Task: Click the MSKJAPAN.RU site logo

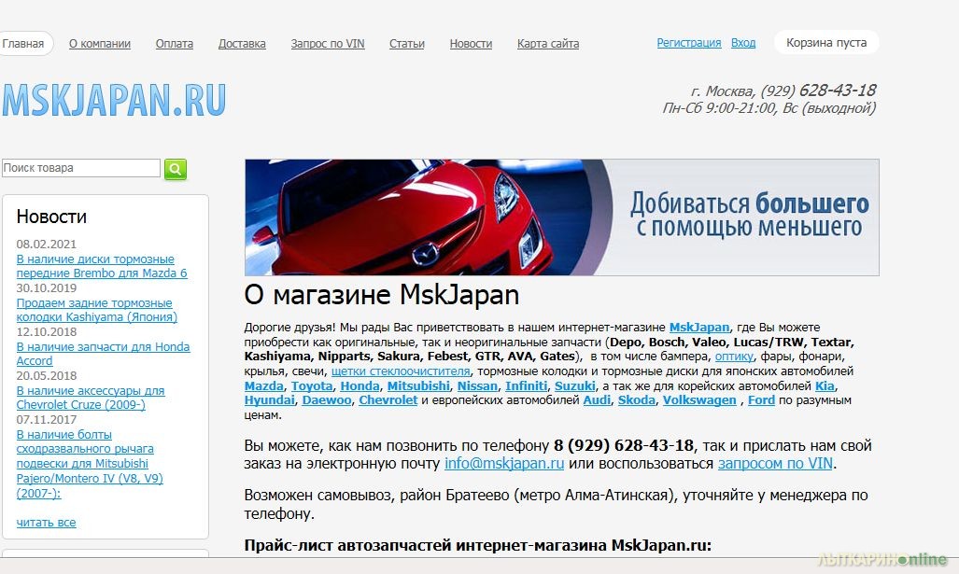Action: pyautogui.click(x=114, y=100)
